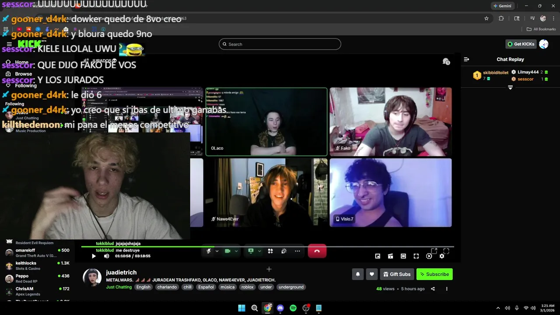
Task: Open the taskbar clock and date
Action: [x=547, y=308]
